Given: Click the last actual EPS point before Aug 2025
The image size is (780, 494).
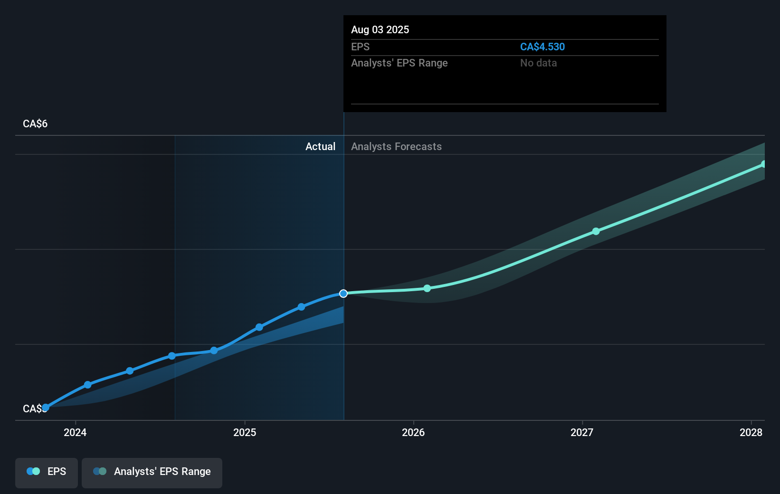Looking at the screenshot, I should 301,307.
